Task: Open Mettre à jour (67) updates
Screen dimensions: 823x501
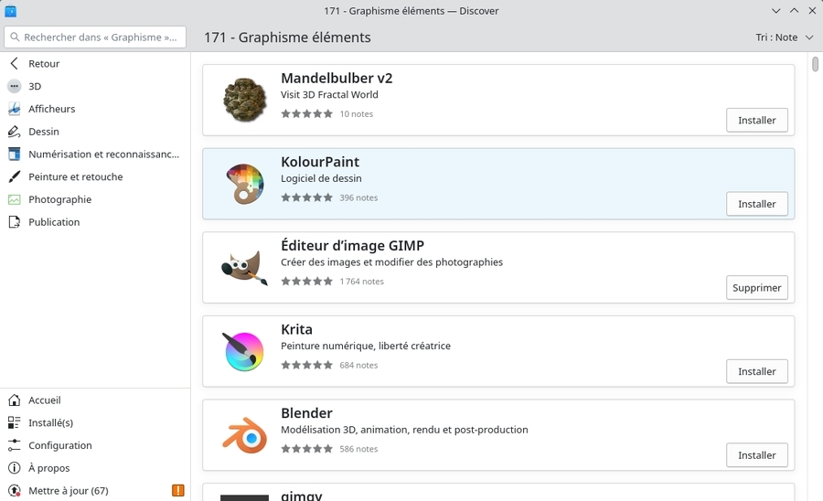Action: coord(68,491)
